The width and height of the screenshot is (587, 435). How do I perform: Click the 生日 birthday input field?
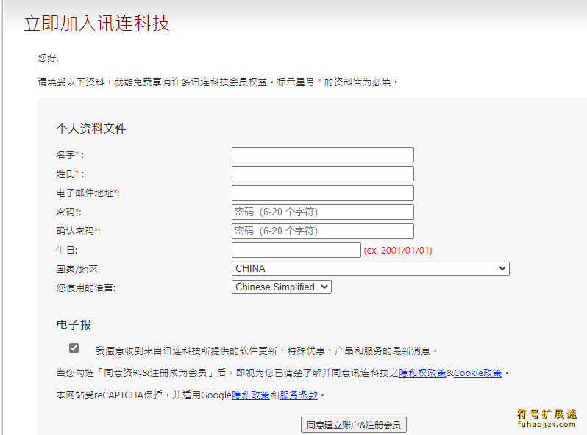click(296, 250)
